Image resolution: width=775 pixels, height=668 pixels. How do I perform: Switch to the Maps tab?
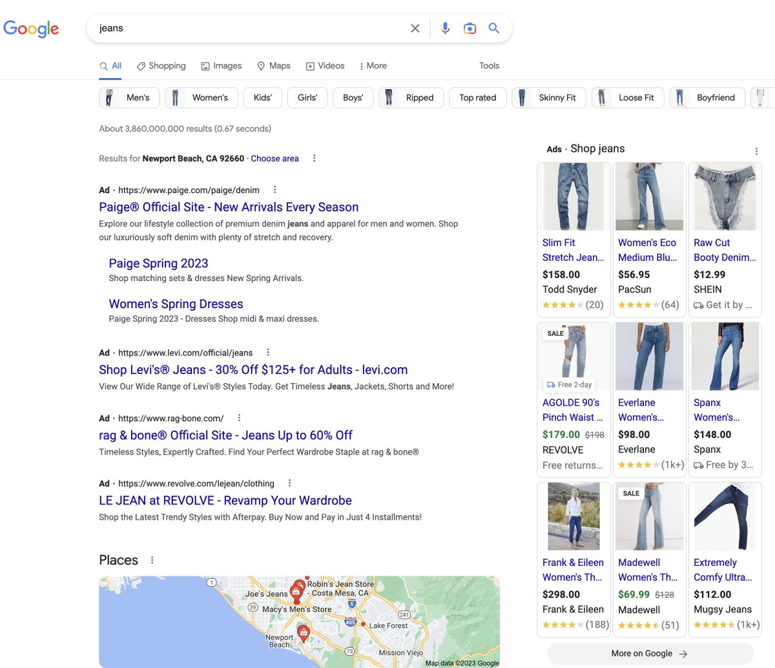[274, 66]
